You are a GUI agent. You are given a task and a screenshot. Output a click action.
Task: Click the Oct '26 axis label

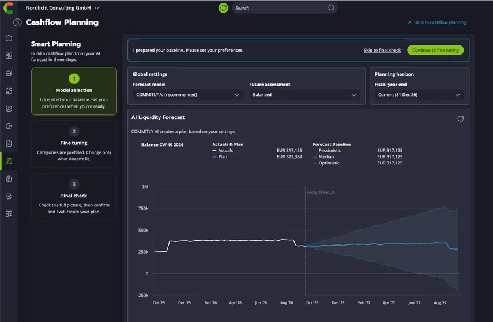312,303
